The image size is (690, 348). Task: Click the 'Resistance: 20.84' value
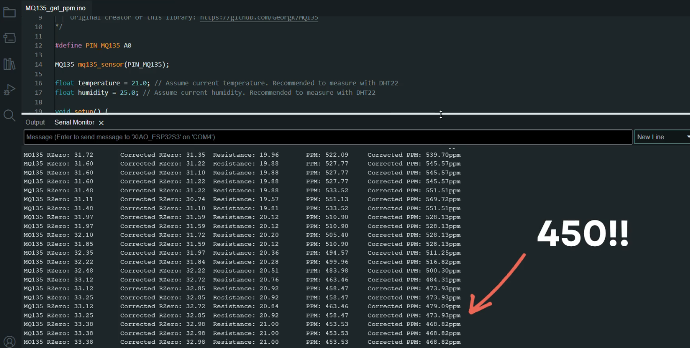pos(246,306)
